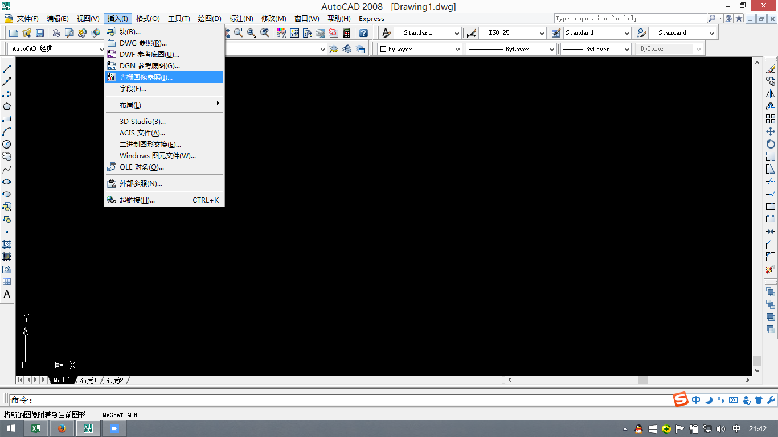
Task: Select the Circle draw tool
Action: tap(7, 144)
